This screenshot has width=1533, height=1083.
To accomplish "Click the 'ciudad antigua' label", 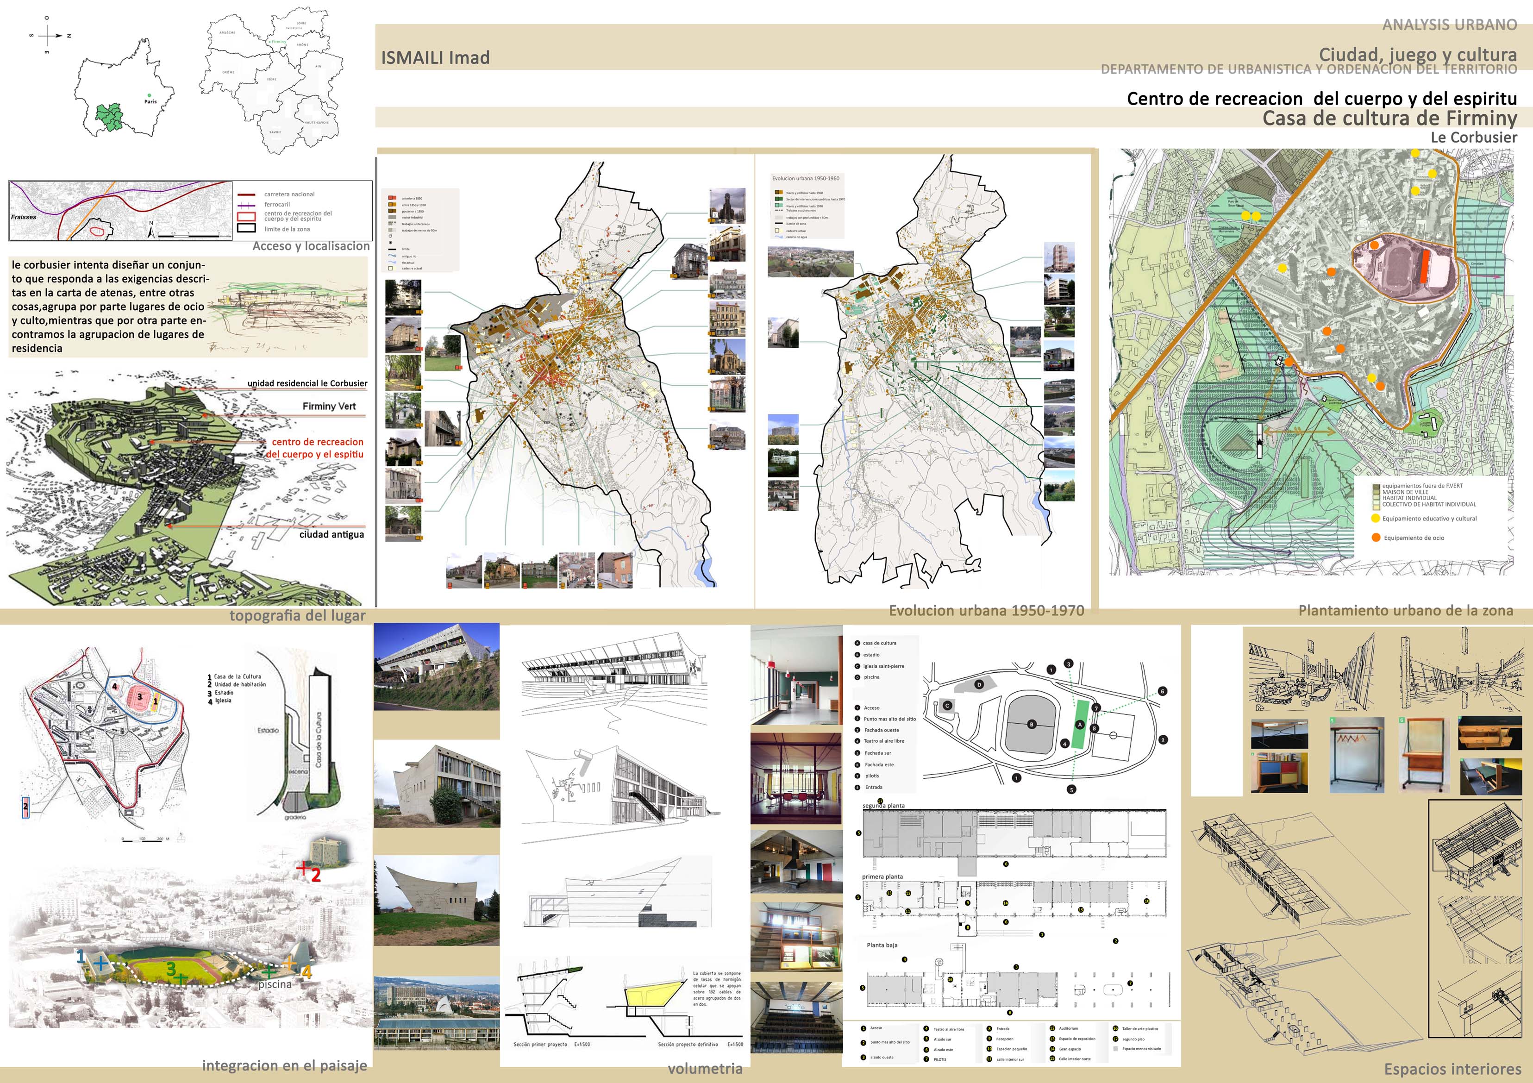I will click(x=332, y=534).
